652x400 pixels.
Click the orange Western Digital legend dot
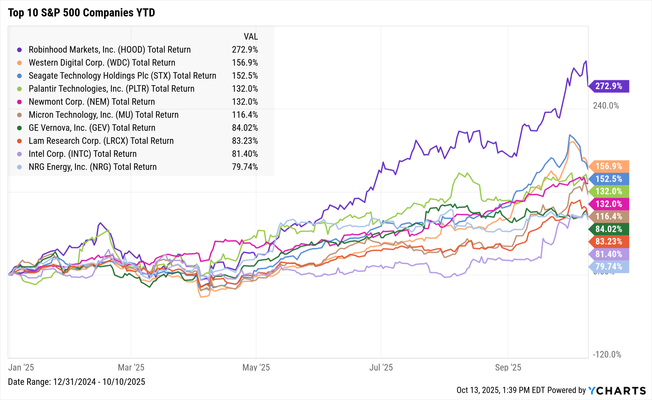coord(20,63)
